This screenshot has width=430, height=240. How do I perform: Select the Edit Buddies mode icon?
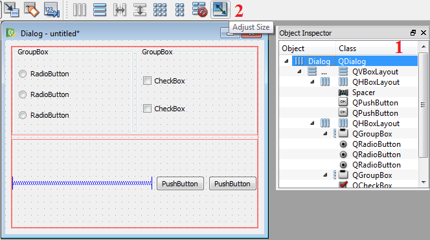(31, 10)
